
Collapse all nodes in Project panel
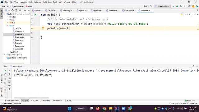(20, 10)
